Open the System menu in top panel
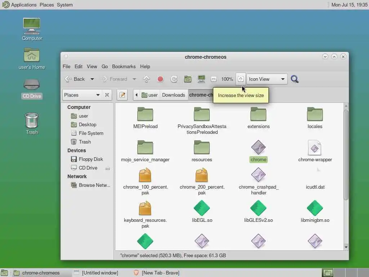 (65, 5)
